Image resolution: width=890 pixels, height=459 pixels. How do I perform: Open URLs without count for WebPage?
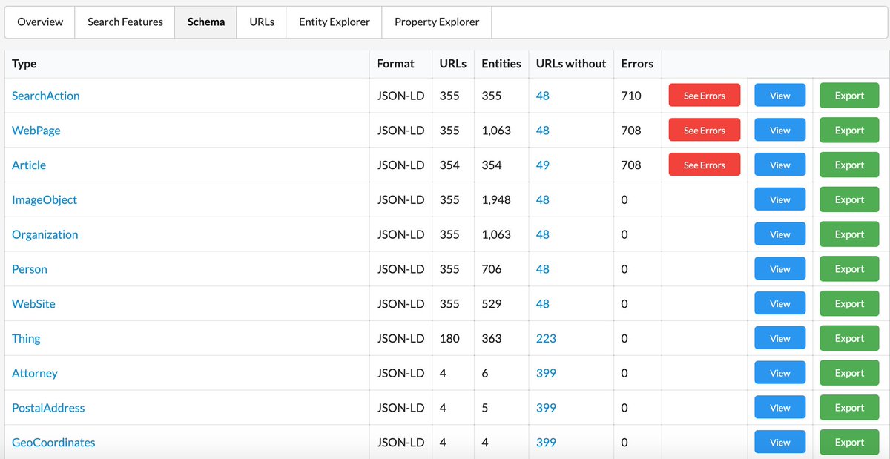pyautogui.click(x=543, y=131)
